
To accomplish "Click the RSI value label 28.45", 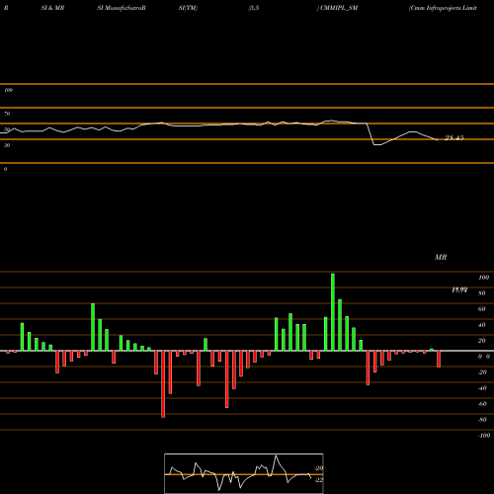I will click(454, 137).
